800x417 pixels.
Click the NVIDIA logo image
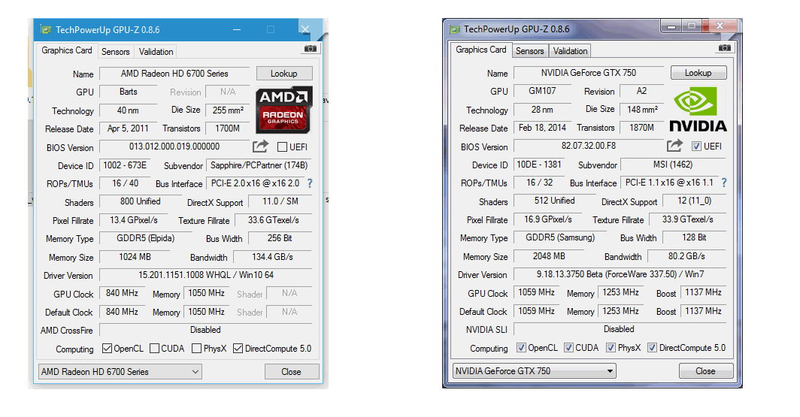point(698,109)
